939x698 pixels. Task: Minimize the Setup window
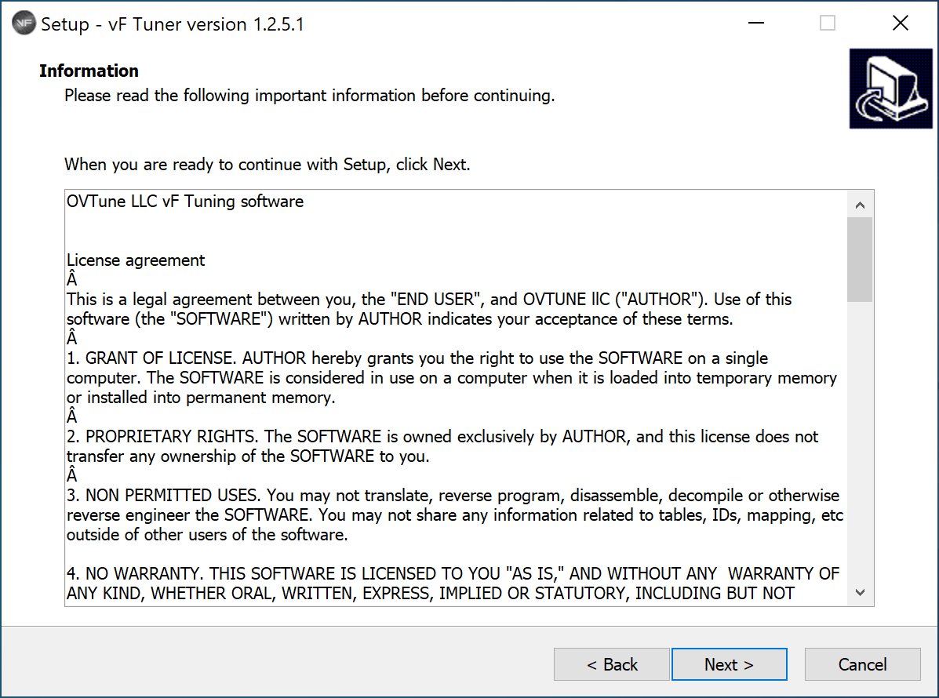pos(756,24)
